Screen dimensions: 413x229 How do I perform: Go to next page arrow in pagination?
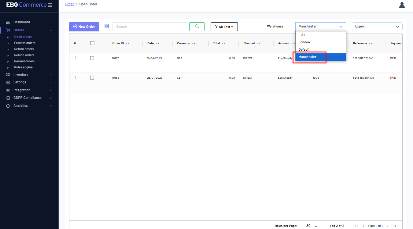388,226
